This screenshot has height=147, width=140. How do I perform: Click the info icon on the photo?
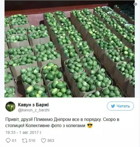[135, 4]
